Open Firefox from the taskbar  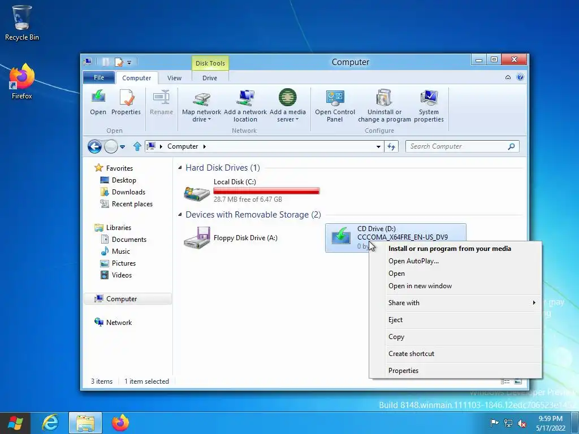[x=120, y=423]
